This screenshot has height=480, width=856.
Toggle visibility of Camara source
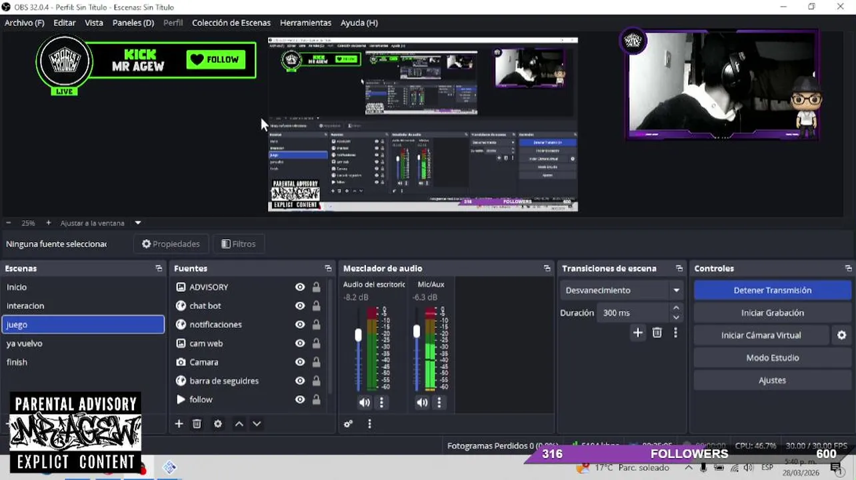coord(300,362)
